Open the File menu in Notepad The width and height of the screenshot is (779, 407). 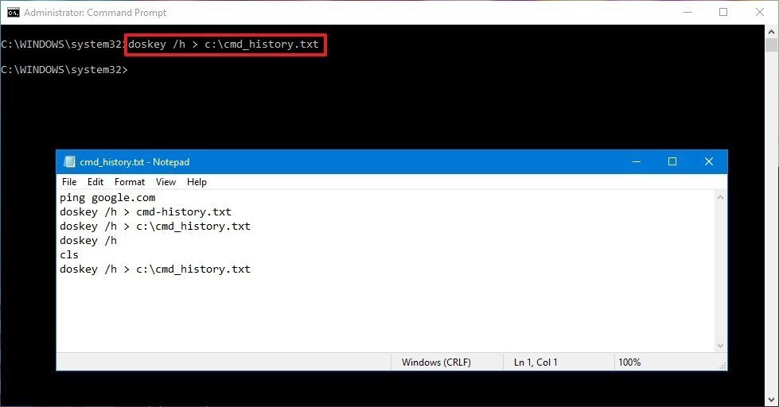click(69, 182)
